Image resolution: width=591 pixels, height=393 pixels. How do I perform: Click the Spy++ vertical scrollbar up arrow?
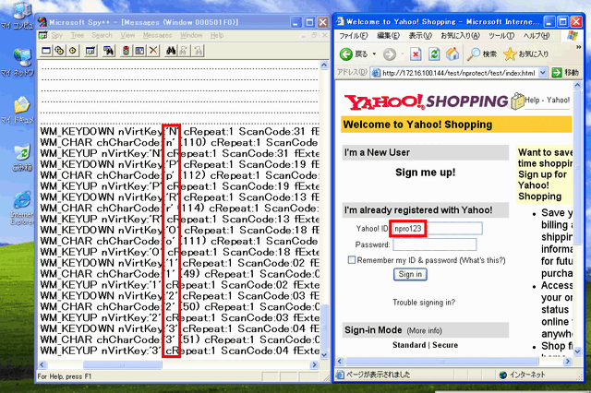click(324, 65)
